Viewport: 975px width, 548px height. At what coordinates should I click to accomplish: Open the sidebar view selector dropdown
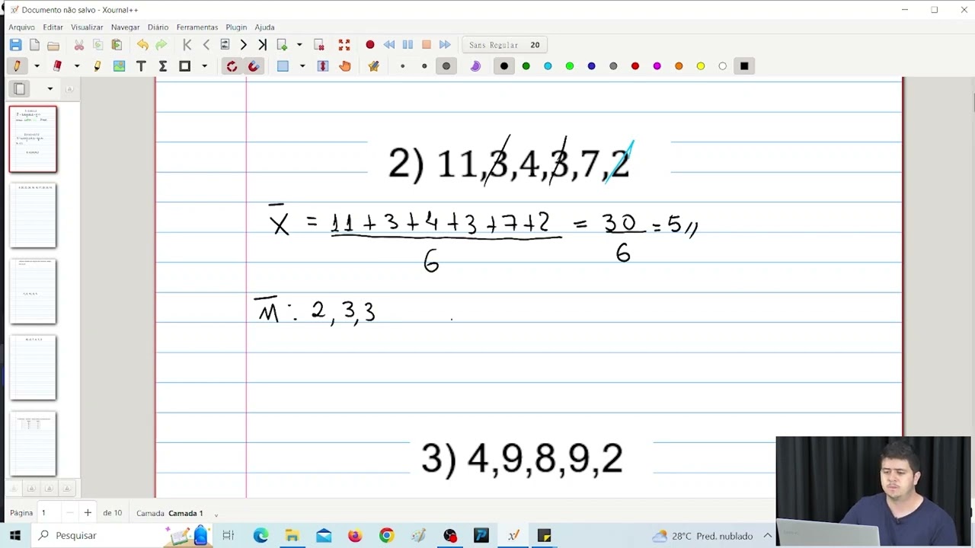(x=50, y=89)
